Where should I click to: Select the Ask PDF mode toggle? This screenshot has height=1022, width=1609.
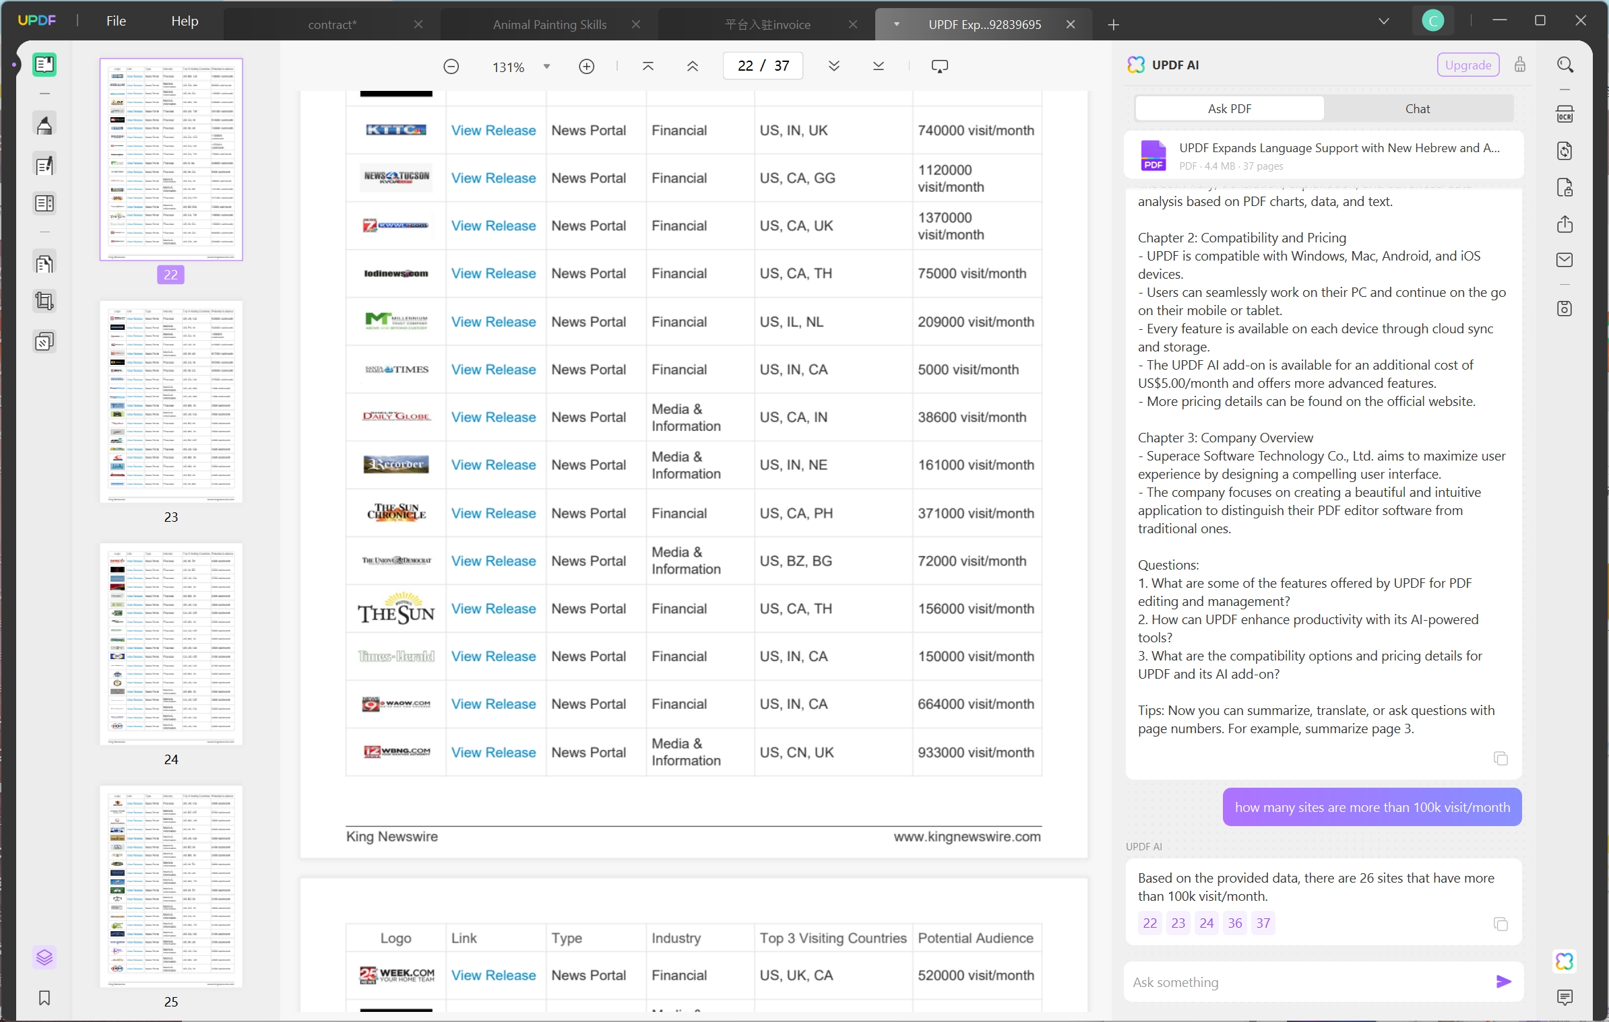(x=1229, y=108)
